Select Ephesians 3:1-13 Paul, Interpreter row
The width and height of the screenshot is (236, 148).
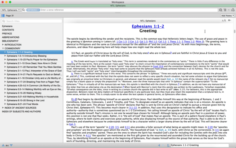coord(34,71)
